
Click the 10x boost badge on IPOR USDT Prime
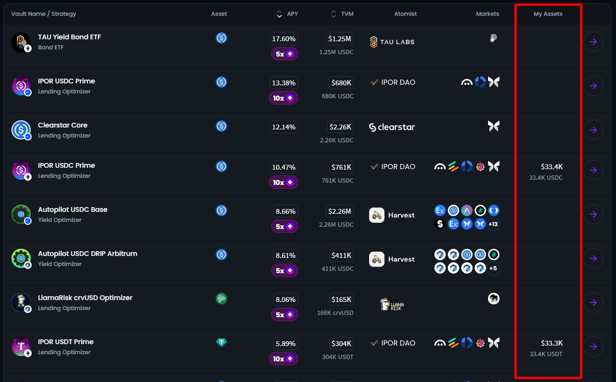click(283, 359)
